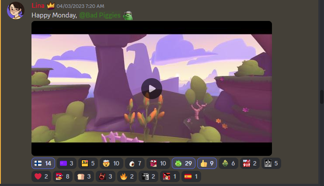Add the exploding head reaction with 10

111,163
